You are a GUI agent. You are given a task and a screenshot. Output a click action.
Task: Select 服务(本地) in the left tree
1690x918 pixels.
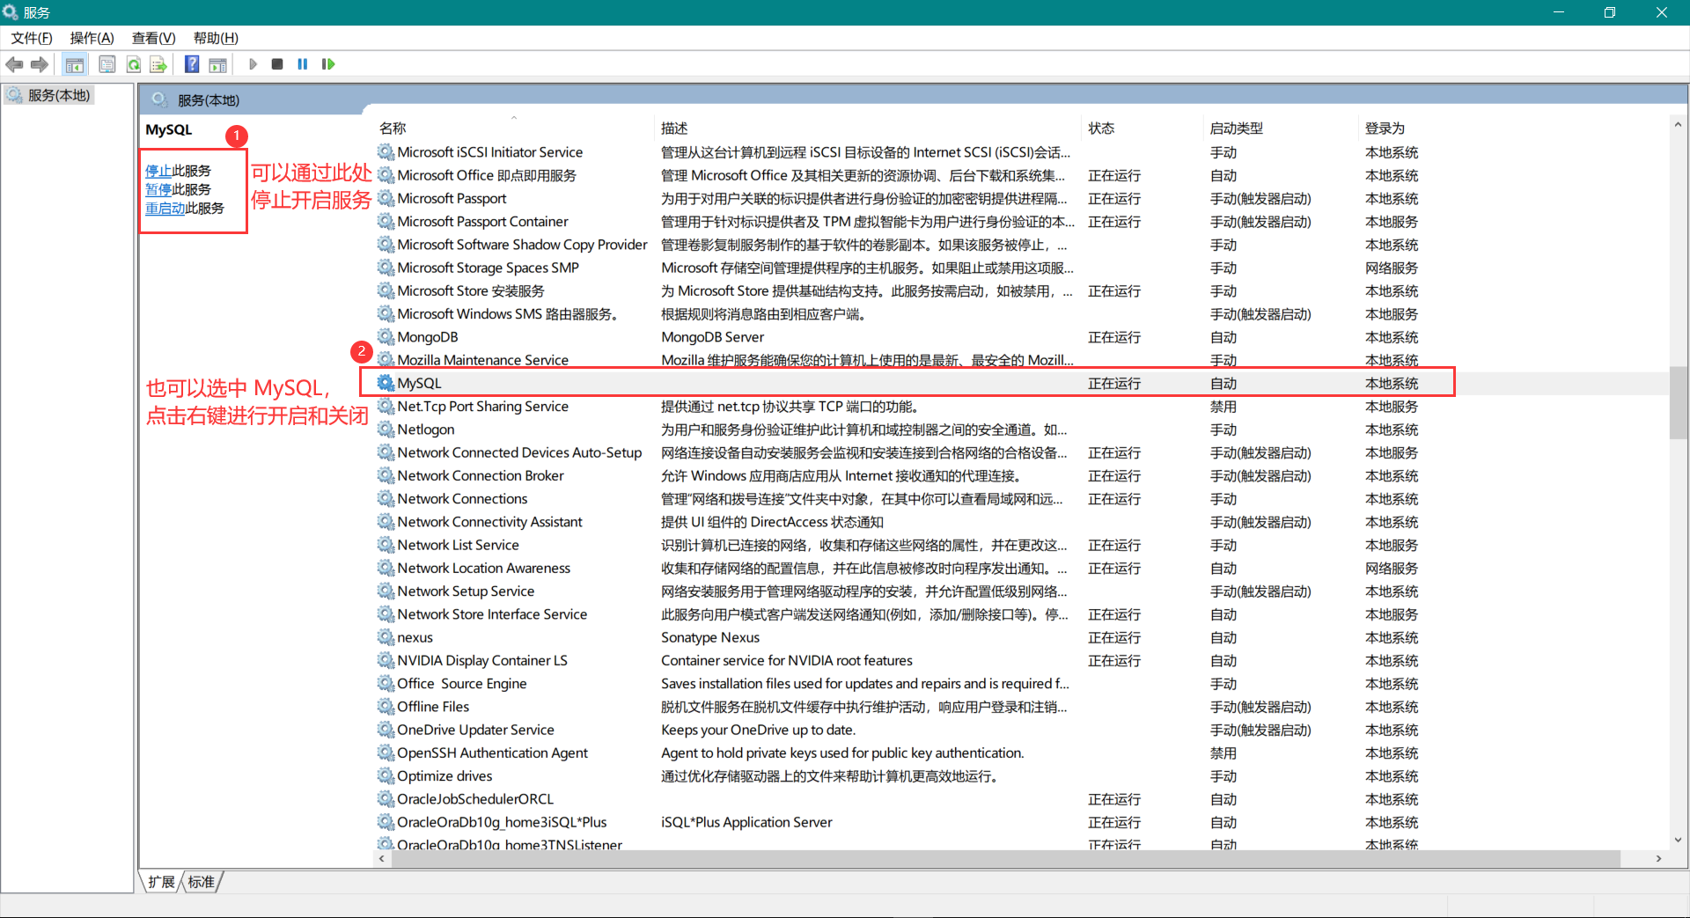pos(58,95)
